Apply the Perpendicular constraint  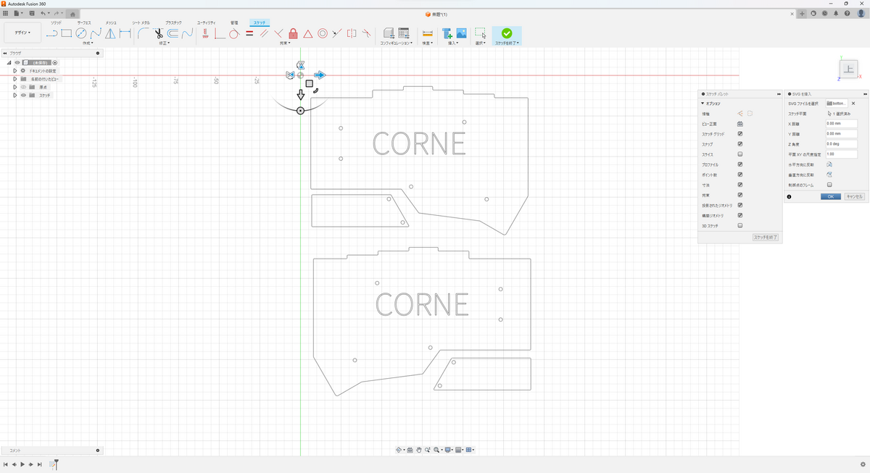click(x=278, y=33)
